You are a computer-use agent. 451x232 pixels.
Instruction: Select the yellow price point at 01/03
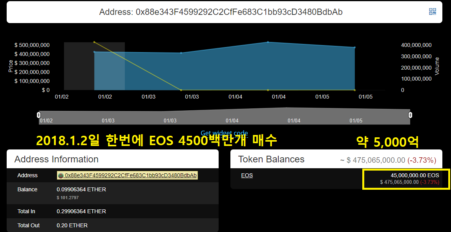coord(181,90)
